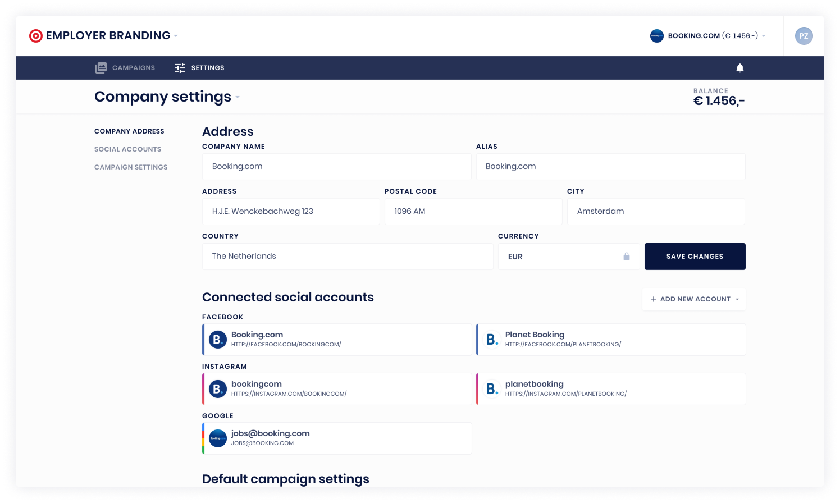The height and width of the screenshot is (503, 840).
Task: Click the planetbooking Instagram logo
Action: [x=492, y=389]
